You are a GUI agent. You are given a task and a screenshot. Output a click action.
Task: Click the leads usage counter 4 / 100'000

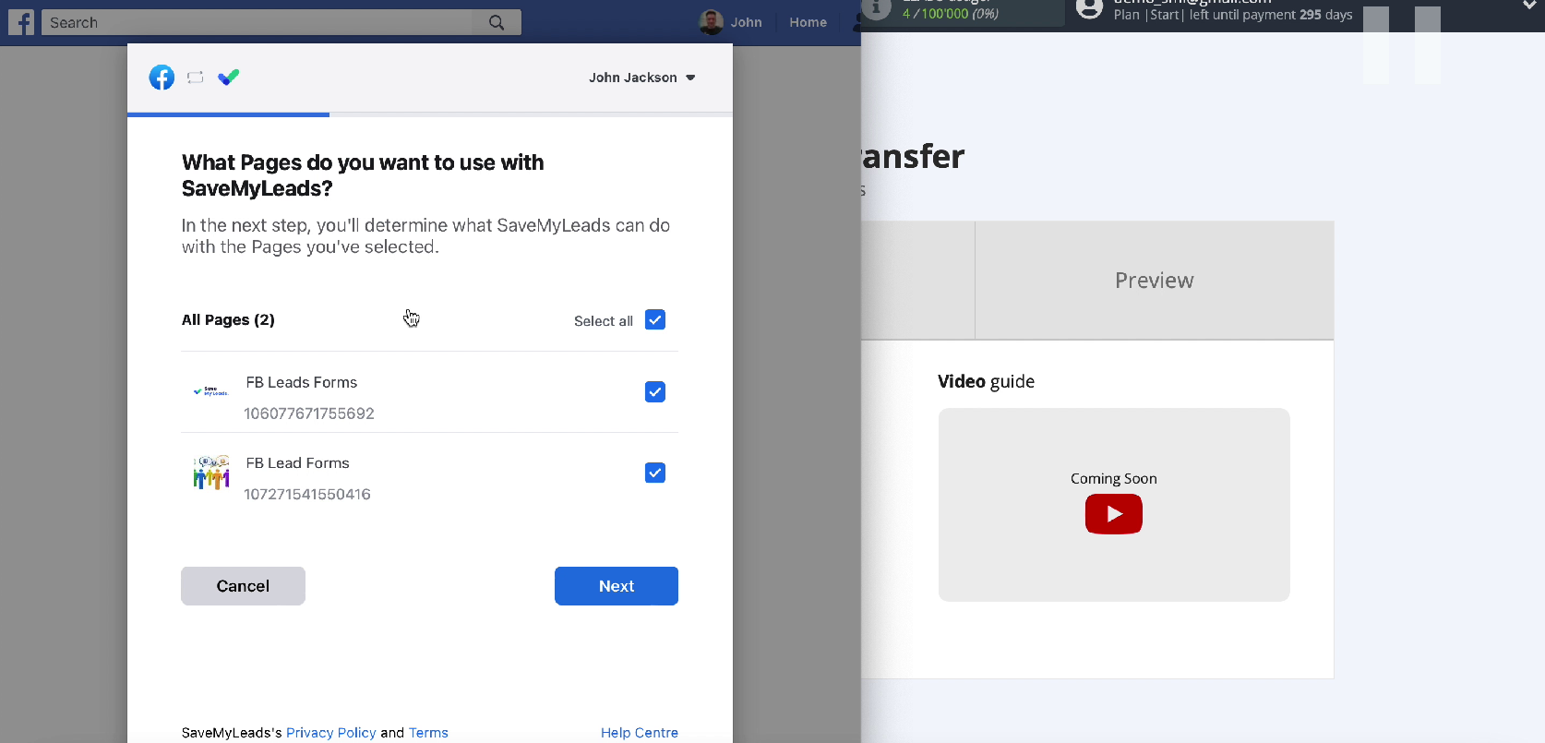pyautogui.click(x=951, y=14)
